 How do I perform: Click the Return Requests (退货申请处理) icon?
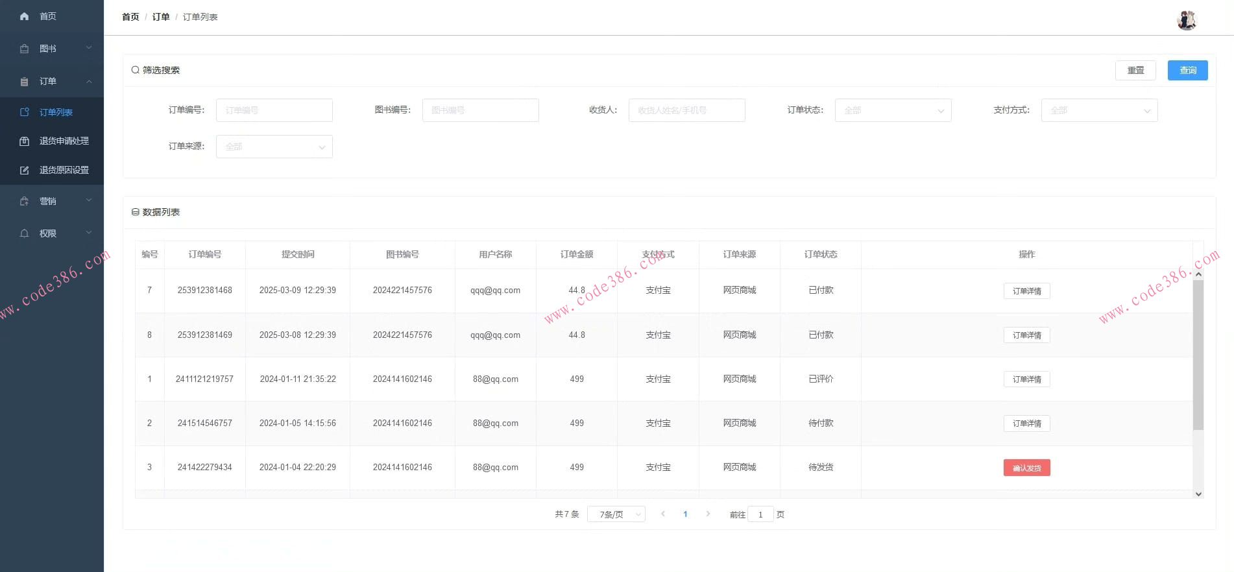(24, 141)
